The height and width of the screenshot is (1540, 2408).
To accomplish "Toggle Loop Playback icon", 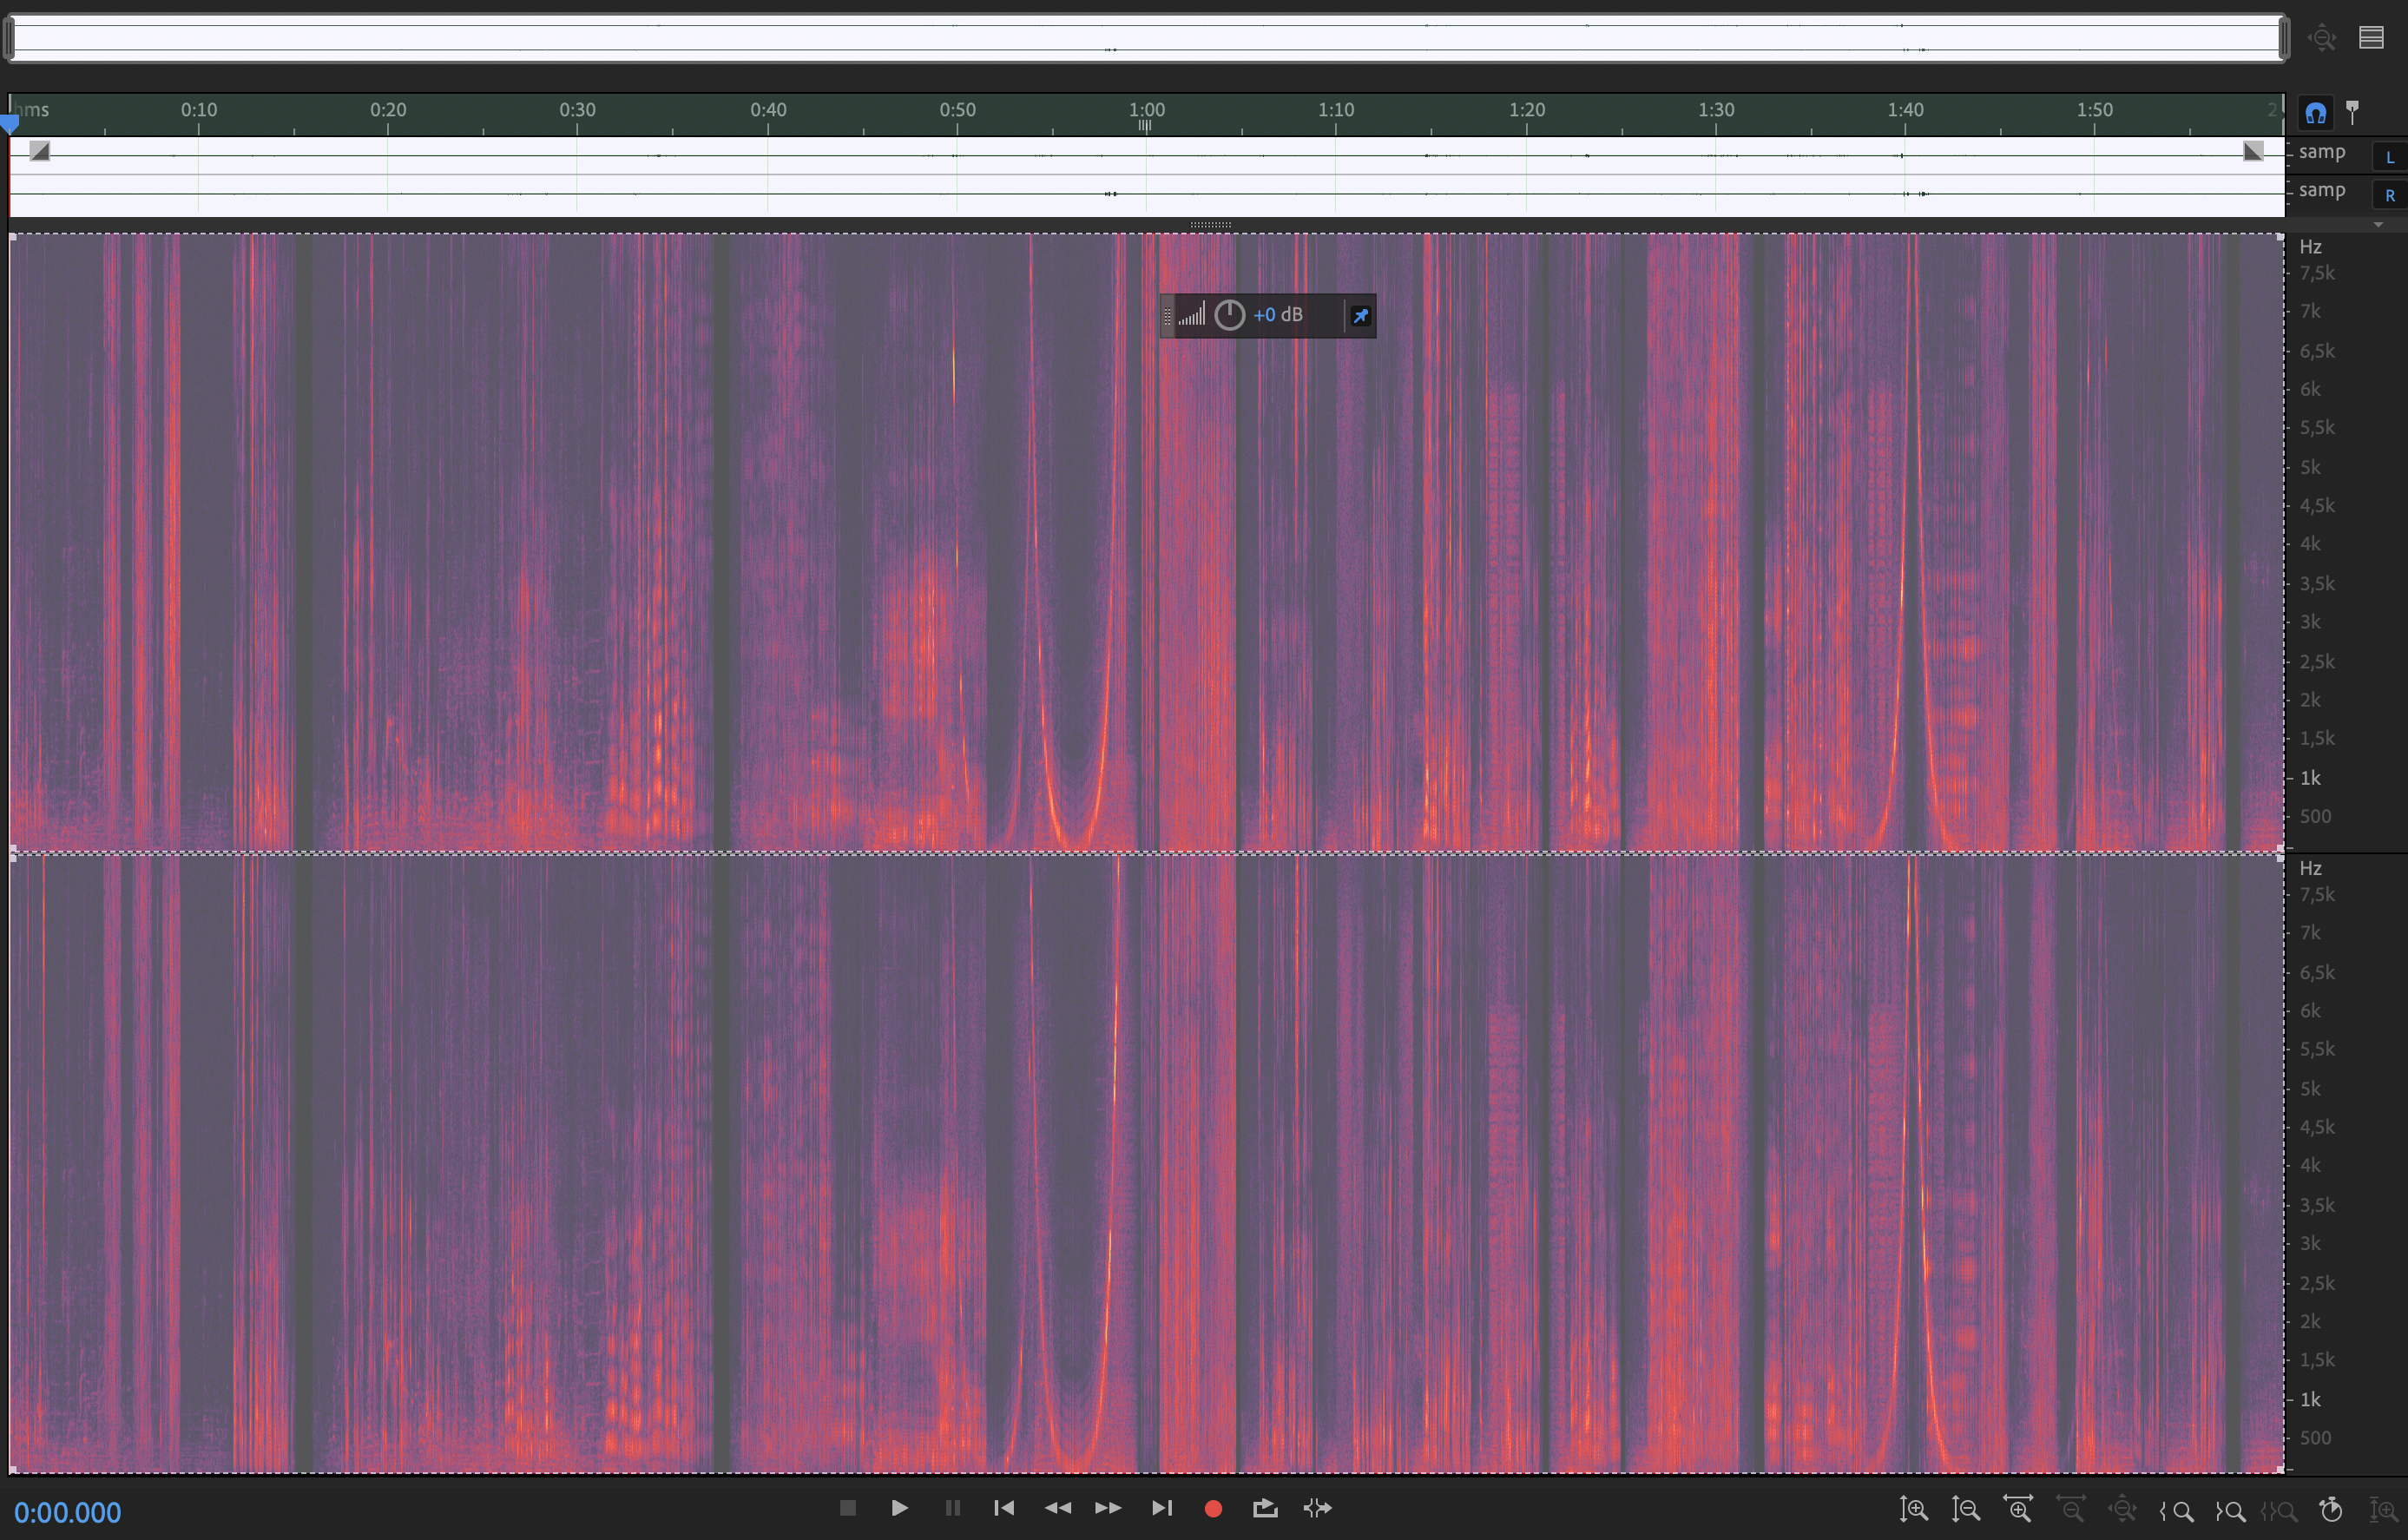I will pos(1265,1508).
